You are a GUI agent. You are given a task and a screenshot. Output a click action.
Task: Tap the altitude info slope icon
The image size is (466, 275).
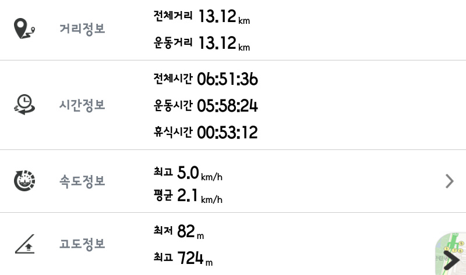pyautogui.click(x=24, y=244)
